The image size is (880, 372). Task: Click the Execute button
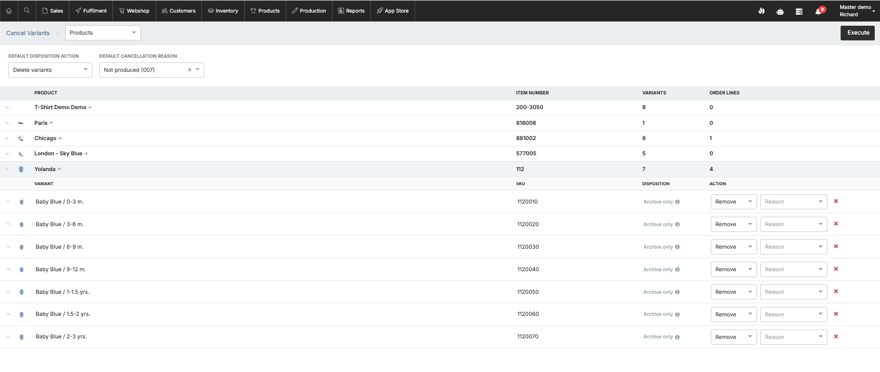(858, 33)
